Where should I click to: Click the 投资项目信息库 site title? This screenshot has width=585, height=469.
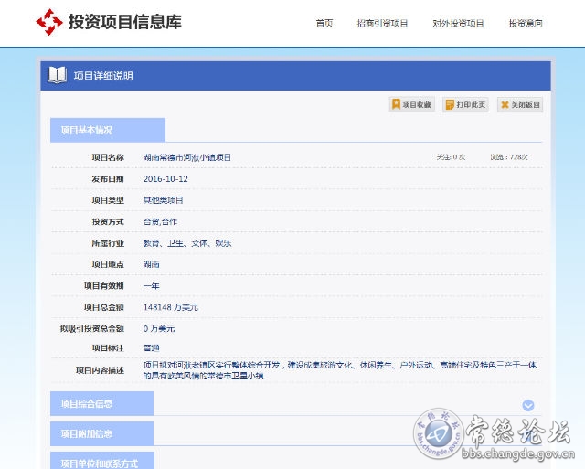125,22
